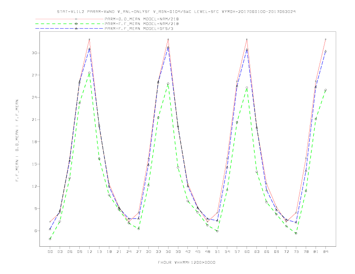Screen dimensions: 355x274
Task: Click x-axis forecast hour label 45
Action: coord(198,252)
